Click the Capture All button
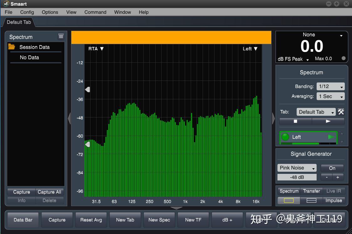 pyautogui.click(x=49, y=192)
